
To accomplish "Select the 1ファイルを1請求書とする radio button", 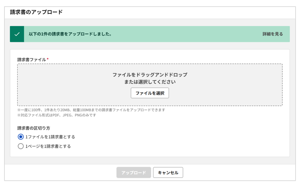I will click(21, 137).
